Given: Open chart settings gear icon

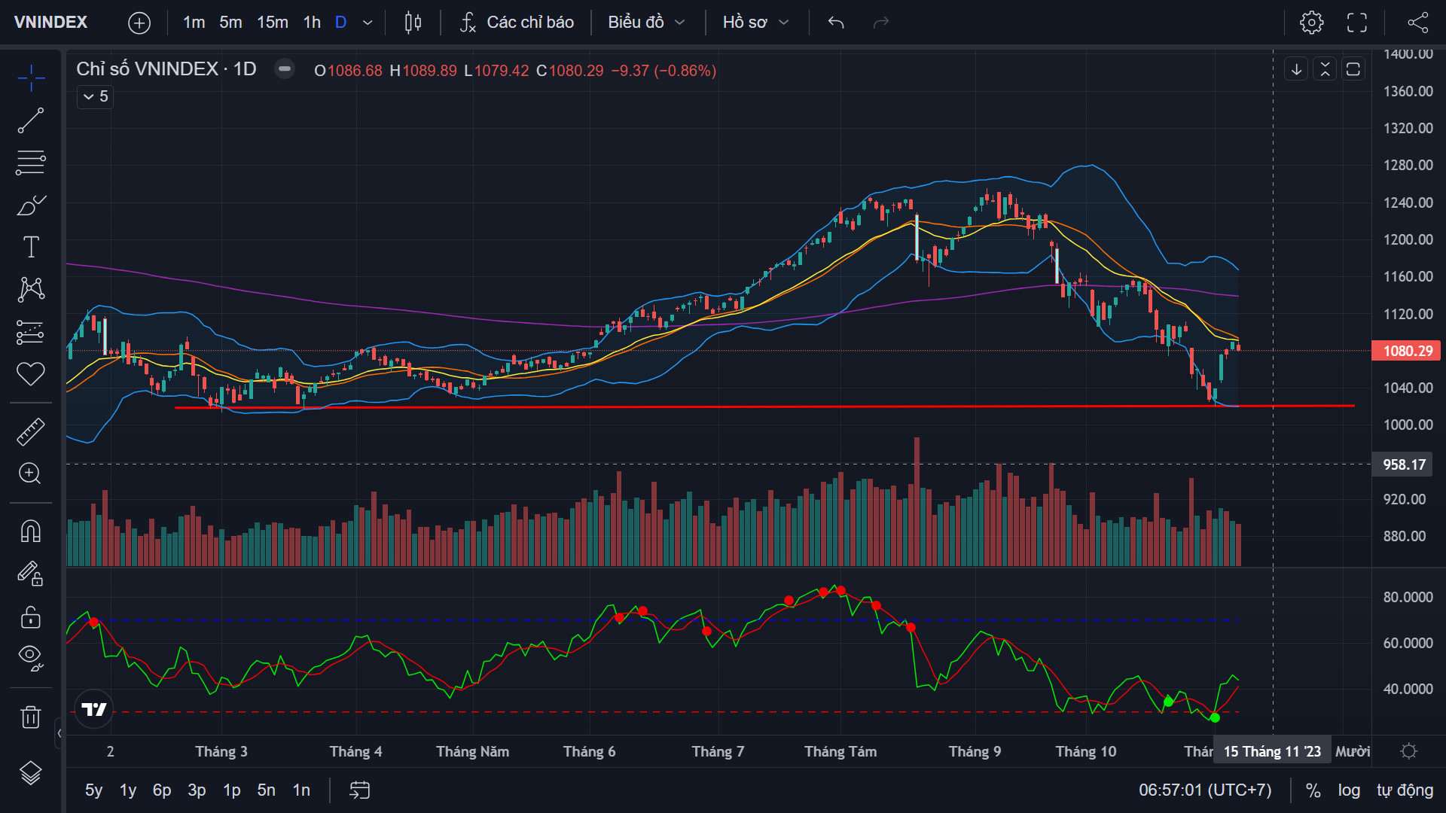Looking at the screenshot, I should click(1311, 23).
